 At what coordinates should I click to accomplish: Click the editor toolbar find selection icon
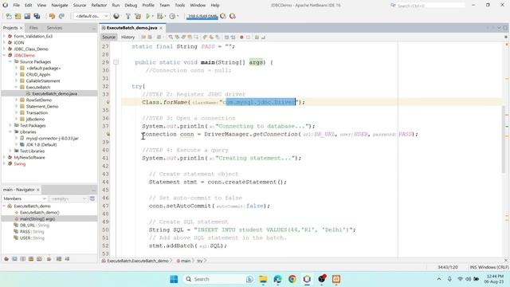(171, 37)
